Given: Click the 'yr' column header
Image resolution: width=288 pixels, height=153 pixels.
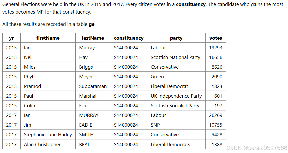Looking at the screenshot, I should [11, 38].
